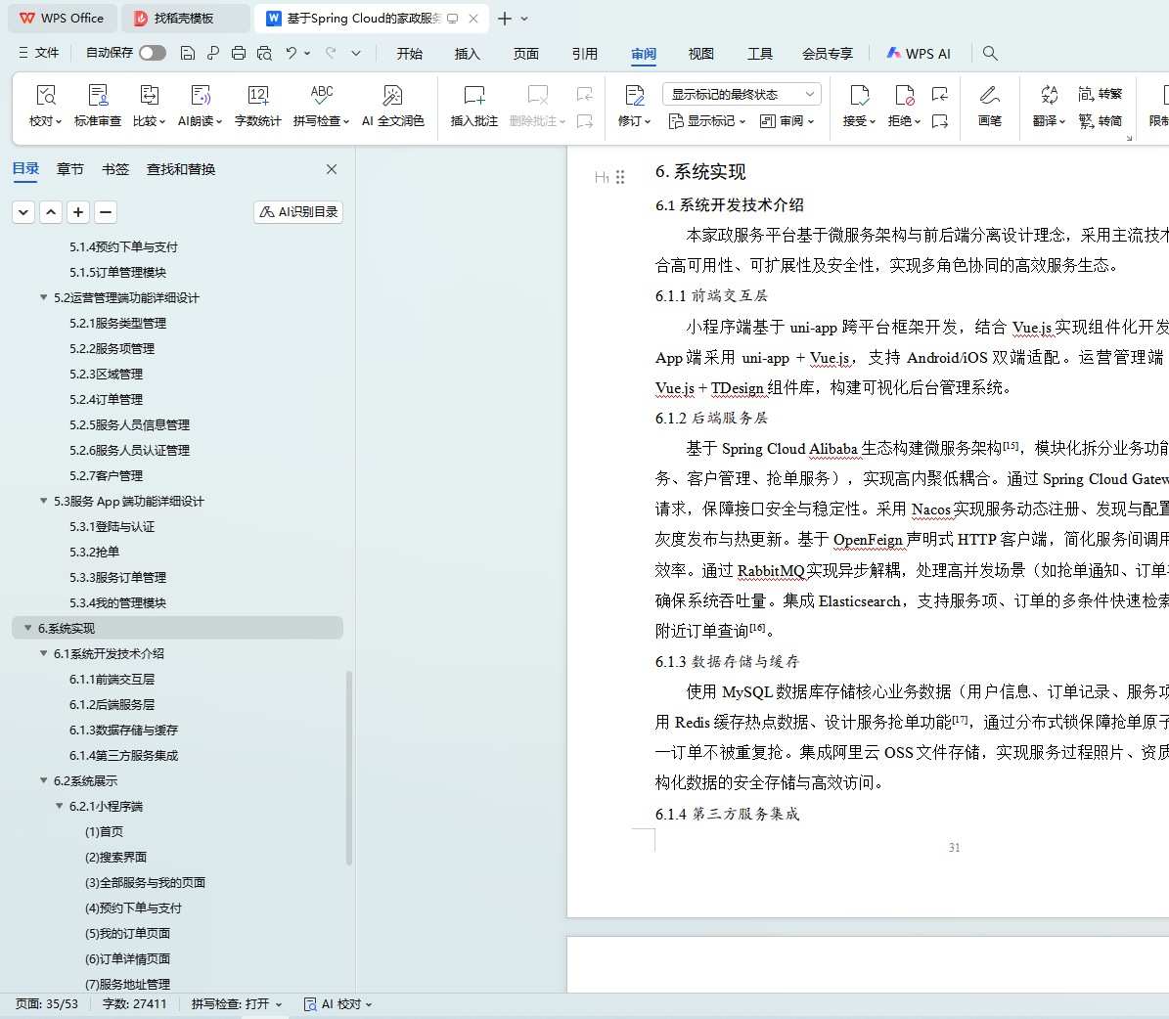This screenshot has width=1169, height=1019.
Task: Collapse the 6.1系统开发技术介绍 tree node
Action: pyautogui.click(x=44, y=653)
